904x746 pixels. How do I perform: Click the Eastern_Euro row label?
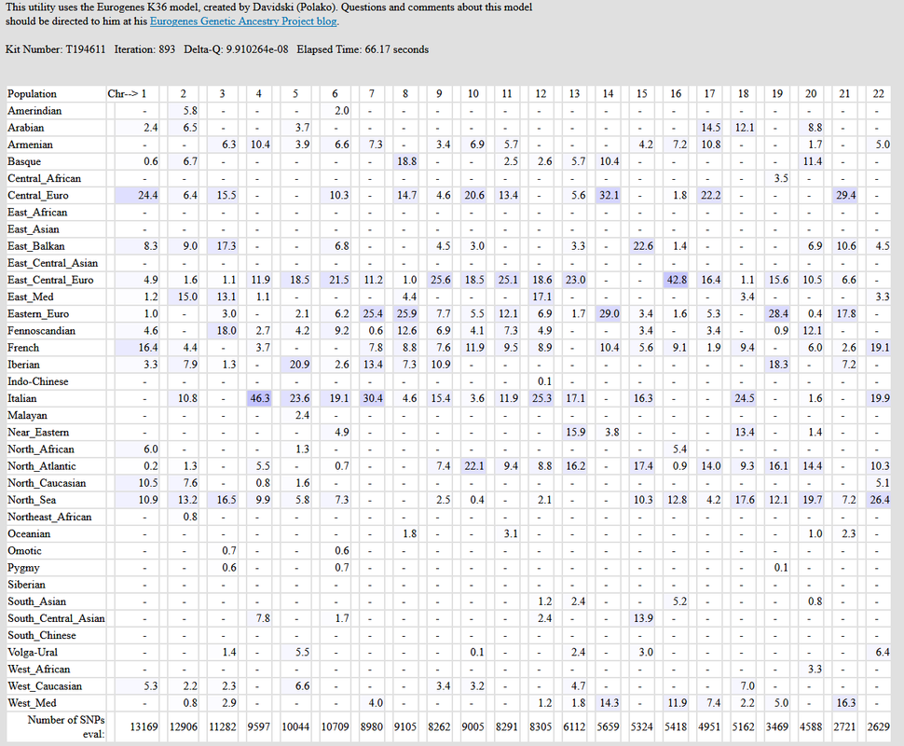[x=38, y=314]
